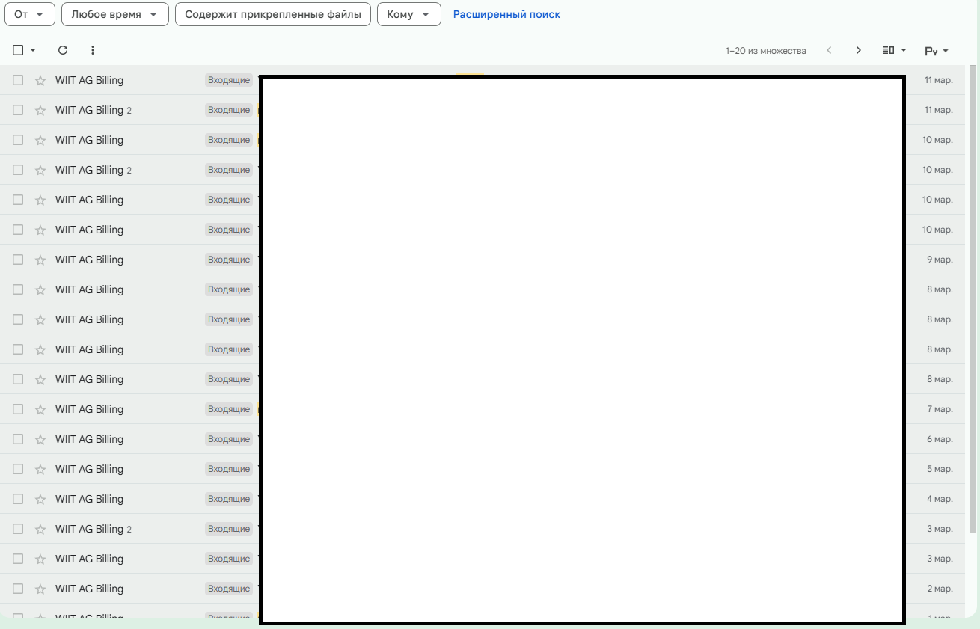Click the 5 мар. date text
The image size is (980, 629).
(940, 469)
